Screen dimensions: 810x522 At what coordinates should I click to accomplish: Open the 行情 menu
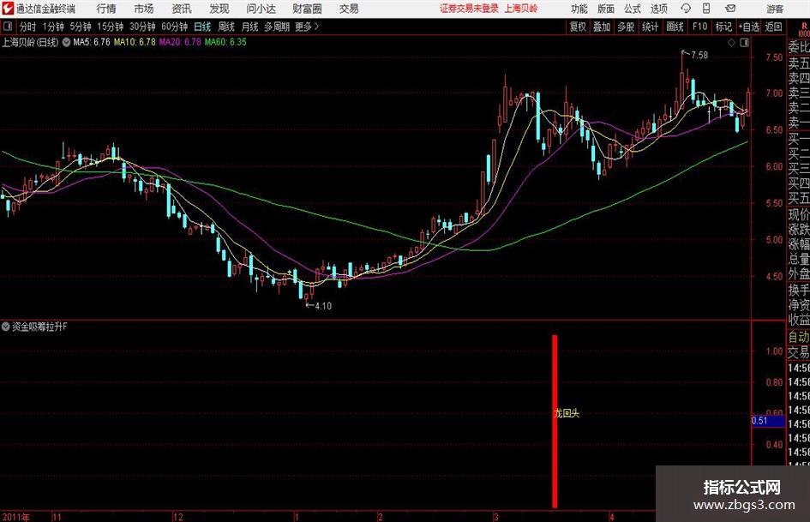tap(106, 9)
